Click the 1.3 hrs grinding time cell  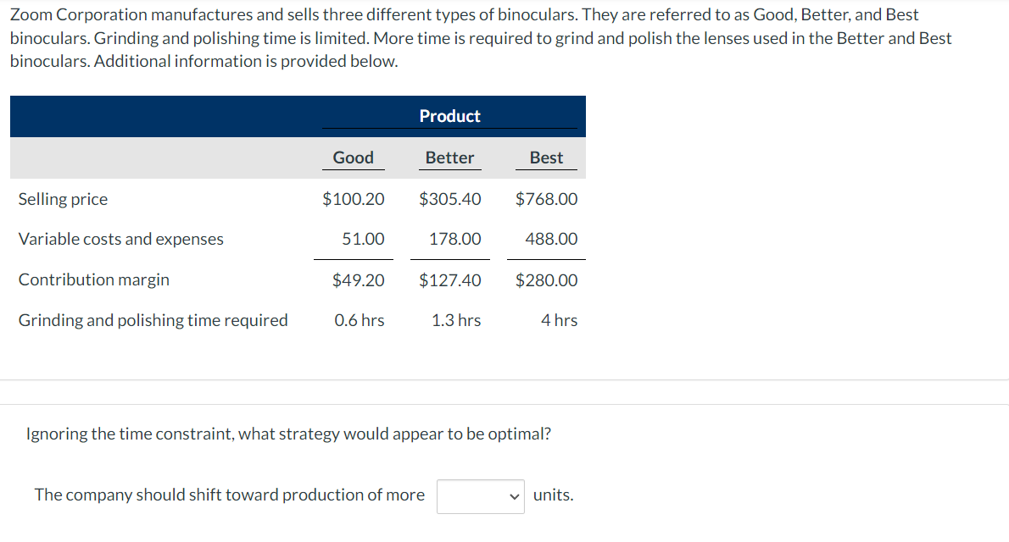click(x=456, y=320)
